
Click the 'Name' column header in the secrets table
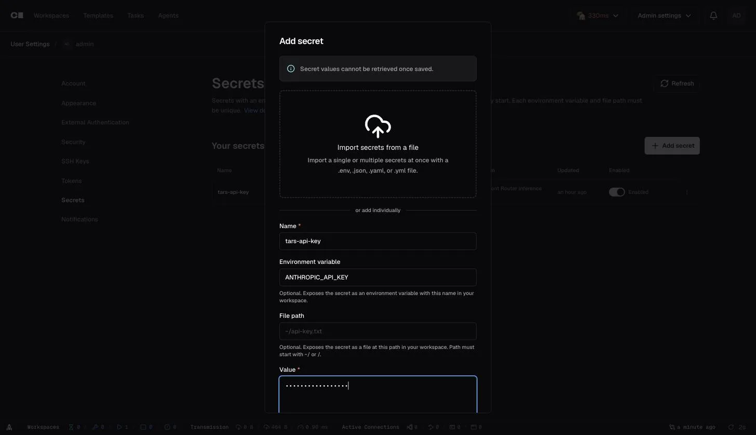click(x=224, y=170)
